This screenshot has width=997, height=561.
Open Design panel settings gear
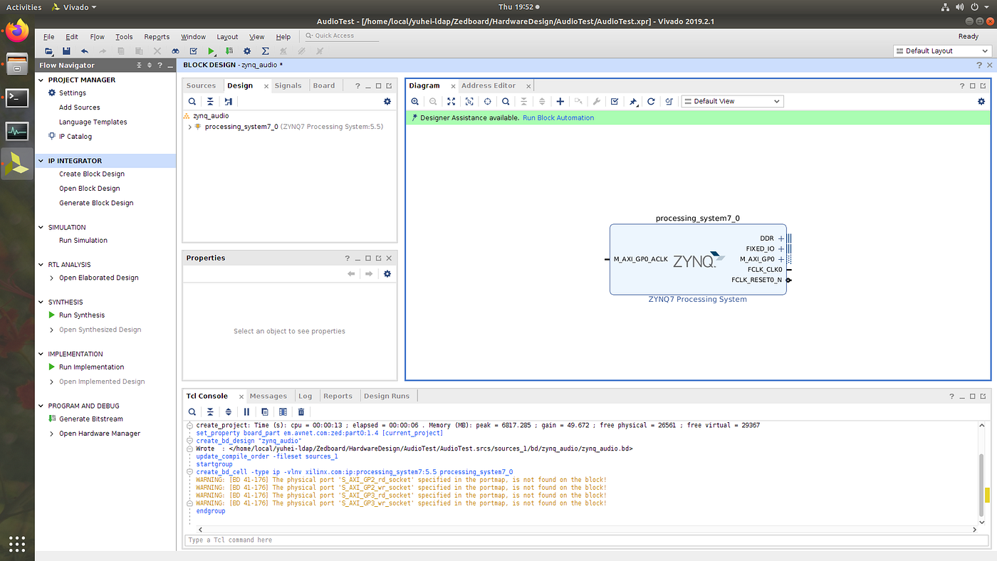(x=387, y=102)
